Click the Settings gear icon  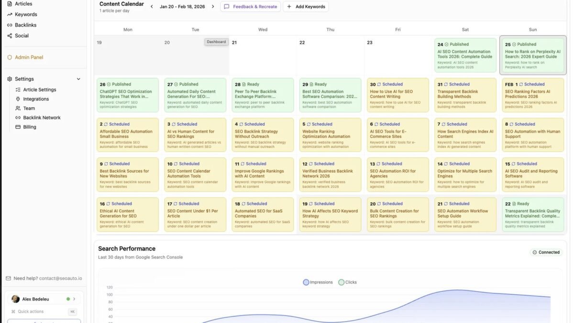coord(10,79)
